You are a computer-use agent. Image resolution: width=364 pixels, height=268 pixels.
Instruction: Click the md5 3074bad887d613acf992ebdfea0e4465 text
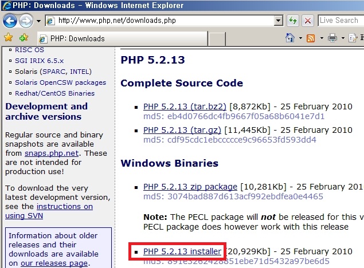pos(233,196)
